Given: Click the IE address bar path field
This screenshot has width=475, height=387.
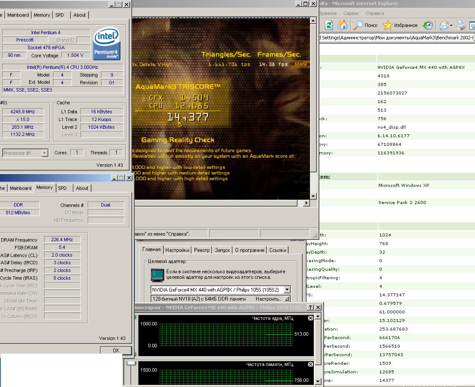Looking at the screenshot, I should [397, 38].
